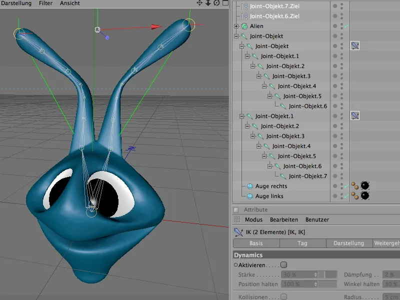Click the Dynamics section header
This screenshot has height=300, width=400.
click(316, 255)
